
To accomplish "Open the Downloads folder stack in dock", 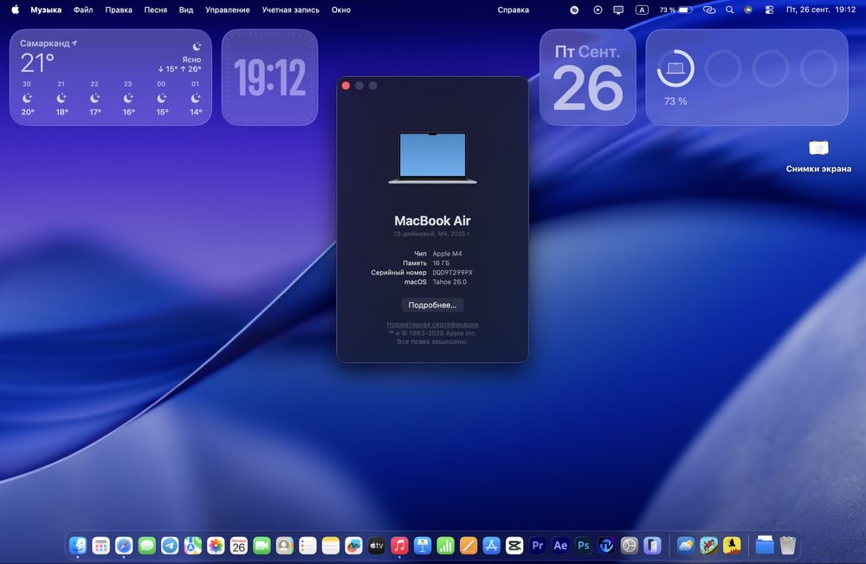I will [x=765, y=546].
